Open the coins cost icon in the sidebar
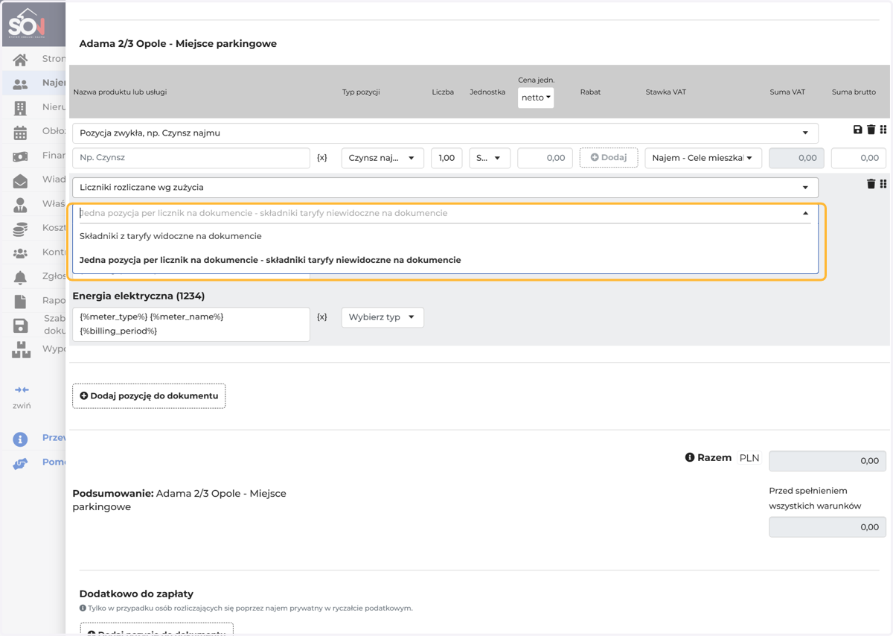Screen dimensions: 893x636 [x=20, y=229]
